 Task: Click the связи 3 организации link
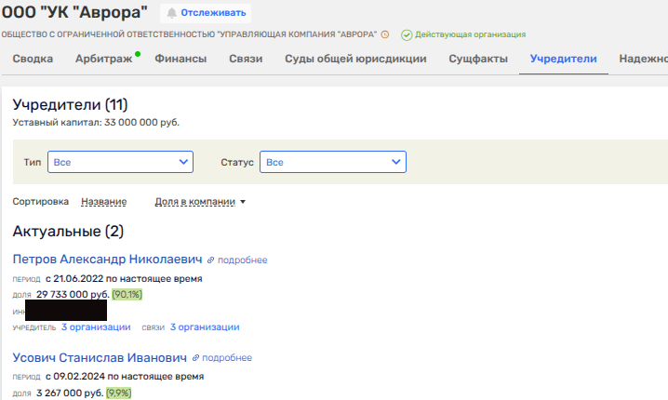(205, 327)
